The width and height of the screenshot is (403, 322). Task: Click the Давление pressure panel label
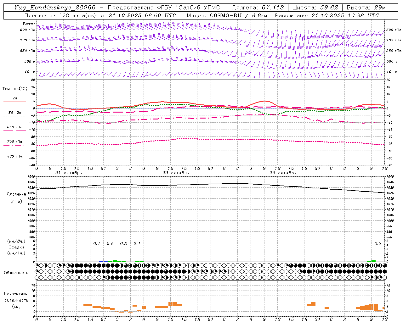(x=16, y=194)
